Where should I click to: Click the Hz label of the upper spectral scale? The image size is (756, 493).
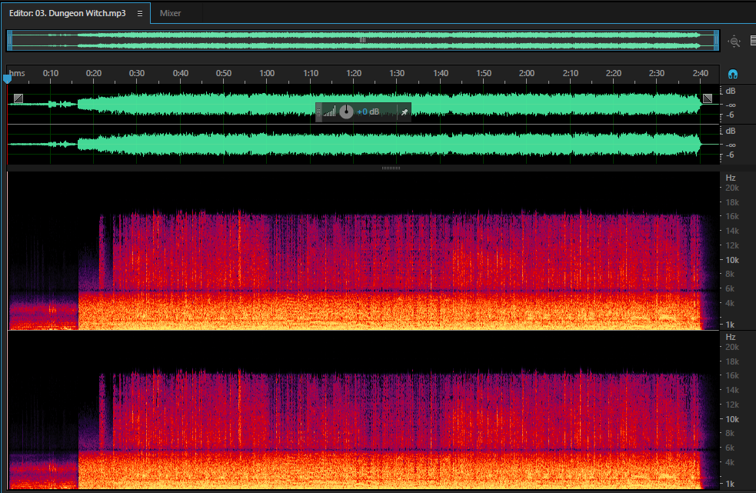click(x=731, y=178)
